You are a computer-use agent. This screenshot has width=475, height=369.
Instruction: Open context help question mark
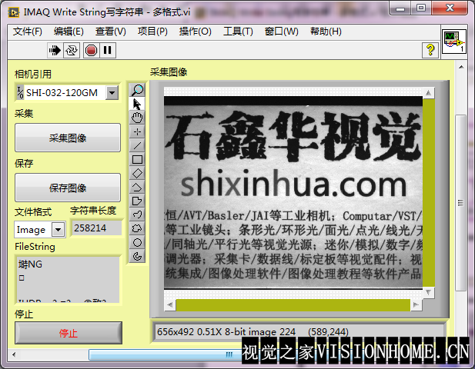pos(430,50)
